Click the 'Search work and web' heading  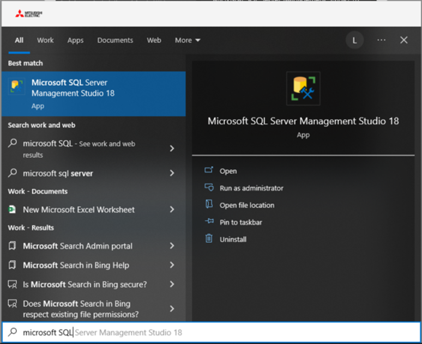point(42,125)
